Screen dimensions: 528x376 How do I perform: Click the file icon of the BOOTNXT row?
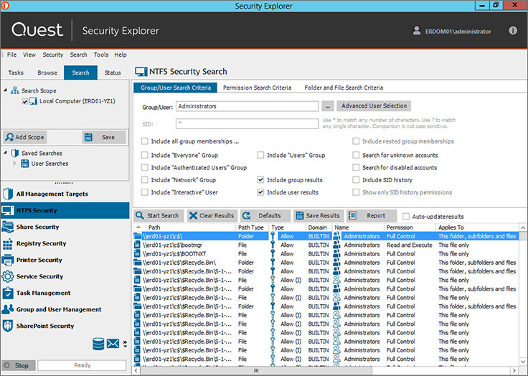tap(137, 254)
